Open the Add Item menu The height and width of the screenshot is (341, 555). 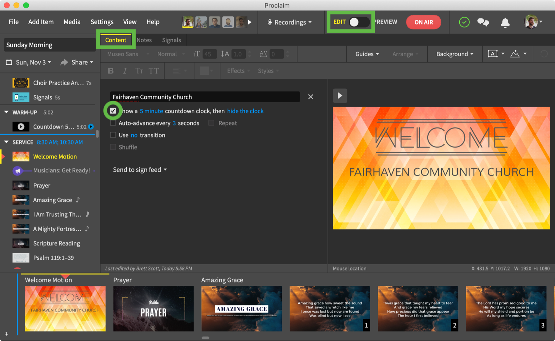[41, 22]
